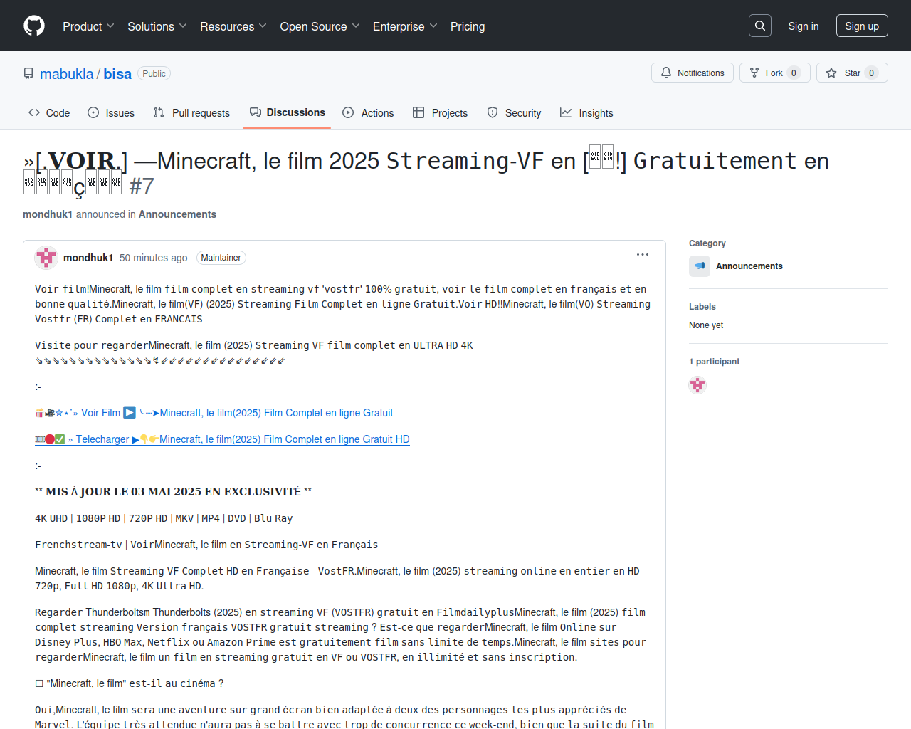Click the Sign up button
This screenshot has height=729, width=911.
point(862,26)
